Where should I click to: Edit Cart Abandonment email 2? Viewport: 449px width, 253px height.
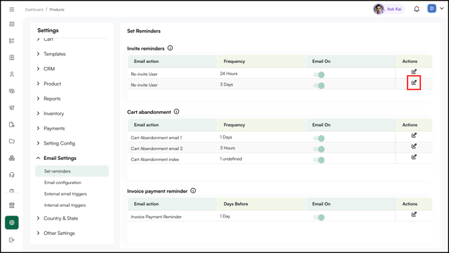coord(413,146)
